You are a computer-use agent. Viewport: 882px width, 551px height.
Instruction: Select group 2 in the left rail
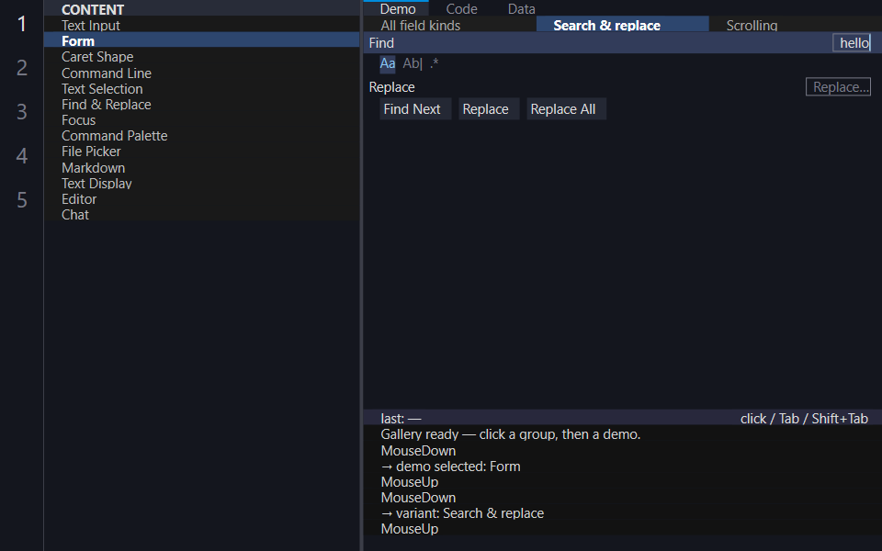click(22, 67)
